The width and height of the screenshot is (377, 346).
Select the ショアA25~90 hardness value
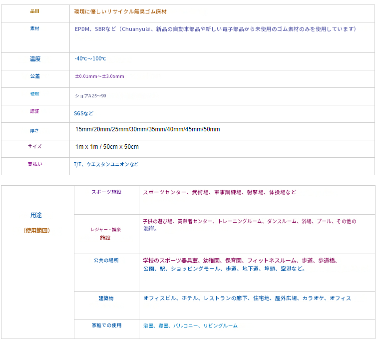click(x=90, y=96)
